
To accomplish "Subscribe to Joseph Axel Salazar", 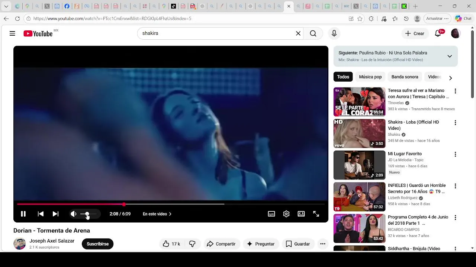I will pyautogui.click(x=98, y=244).
